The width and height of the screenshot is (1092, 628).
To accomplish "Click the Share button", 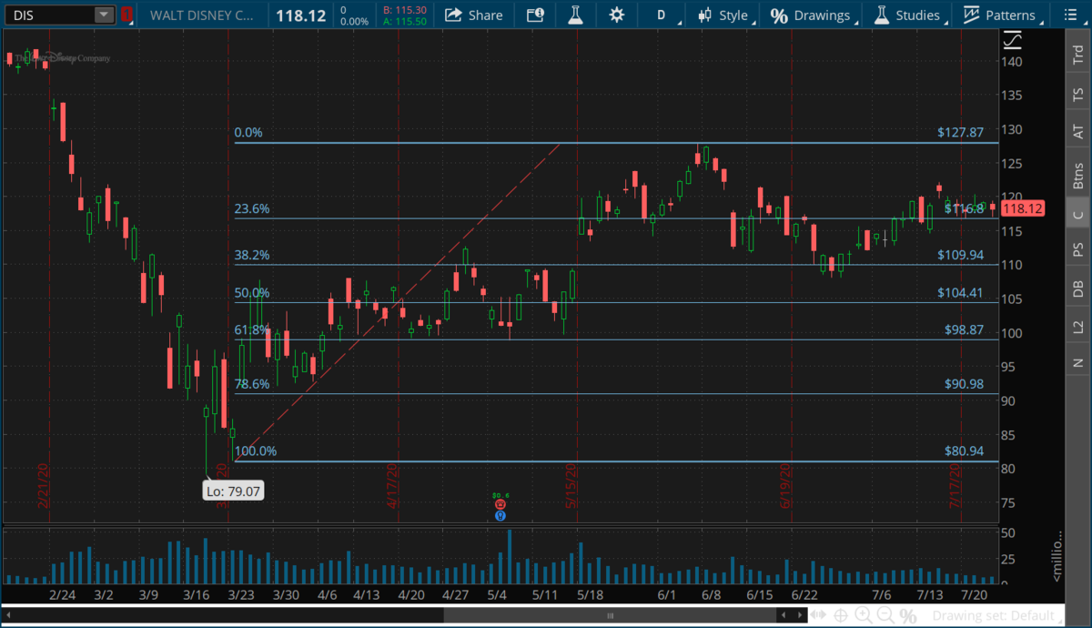I will (x=474, y=15).
